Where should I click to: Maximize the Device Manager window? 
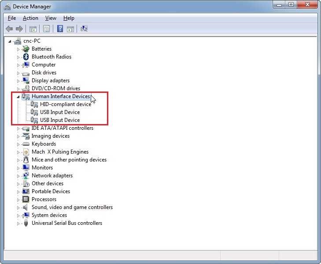click(291, 4)
